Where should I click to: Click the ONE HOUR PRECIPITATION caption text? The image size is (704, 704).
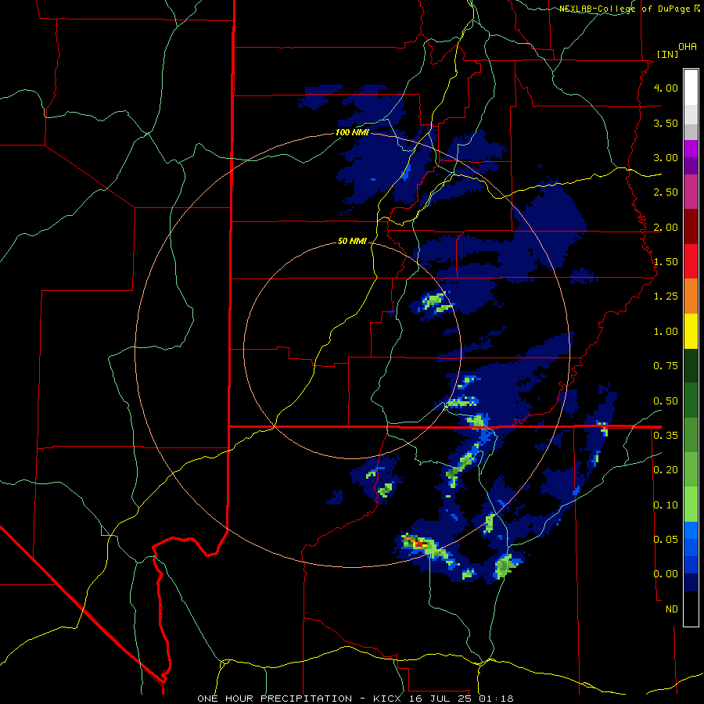tap(275, 699)
